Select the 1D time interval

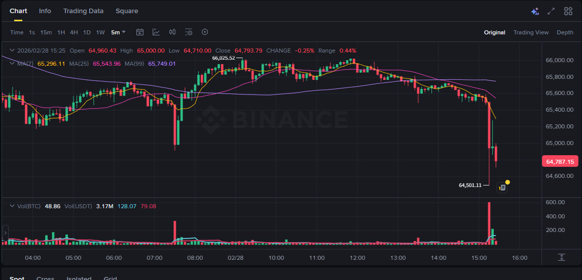pos(87,32)
